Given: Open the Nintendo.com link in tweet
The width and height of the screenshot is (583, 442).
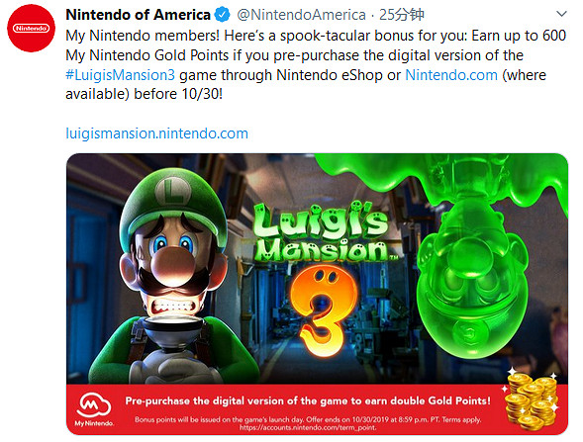Looking at the screenshot, I should pos(451,75).
